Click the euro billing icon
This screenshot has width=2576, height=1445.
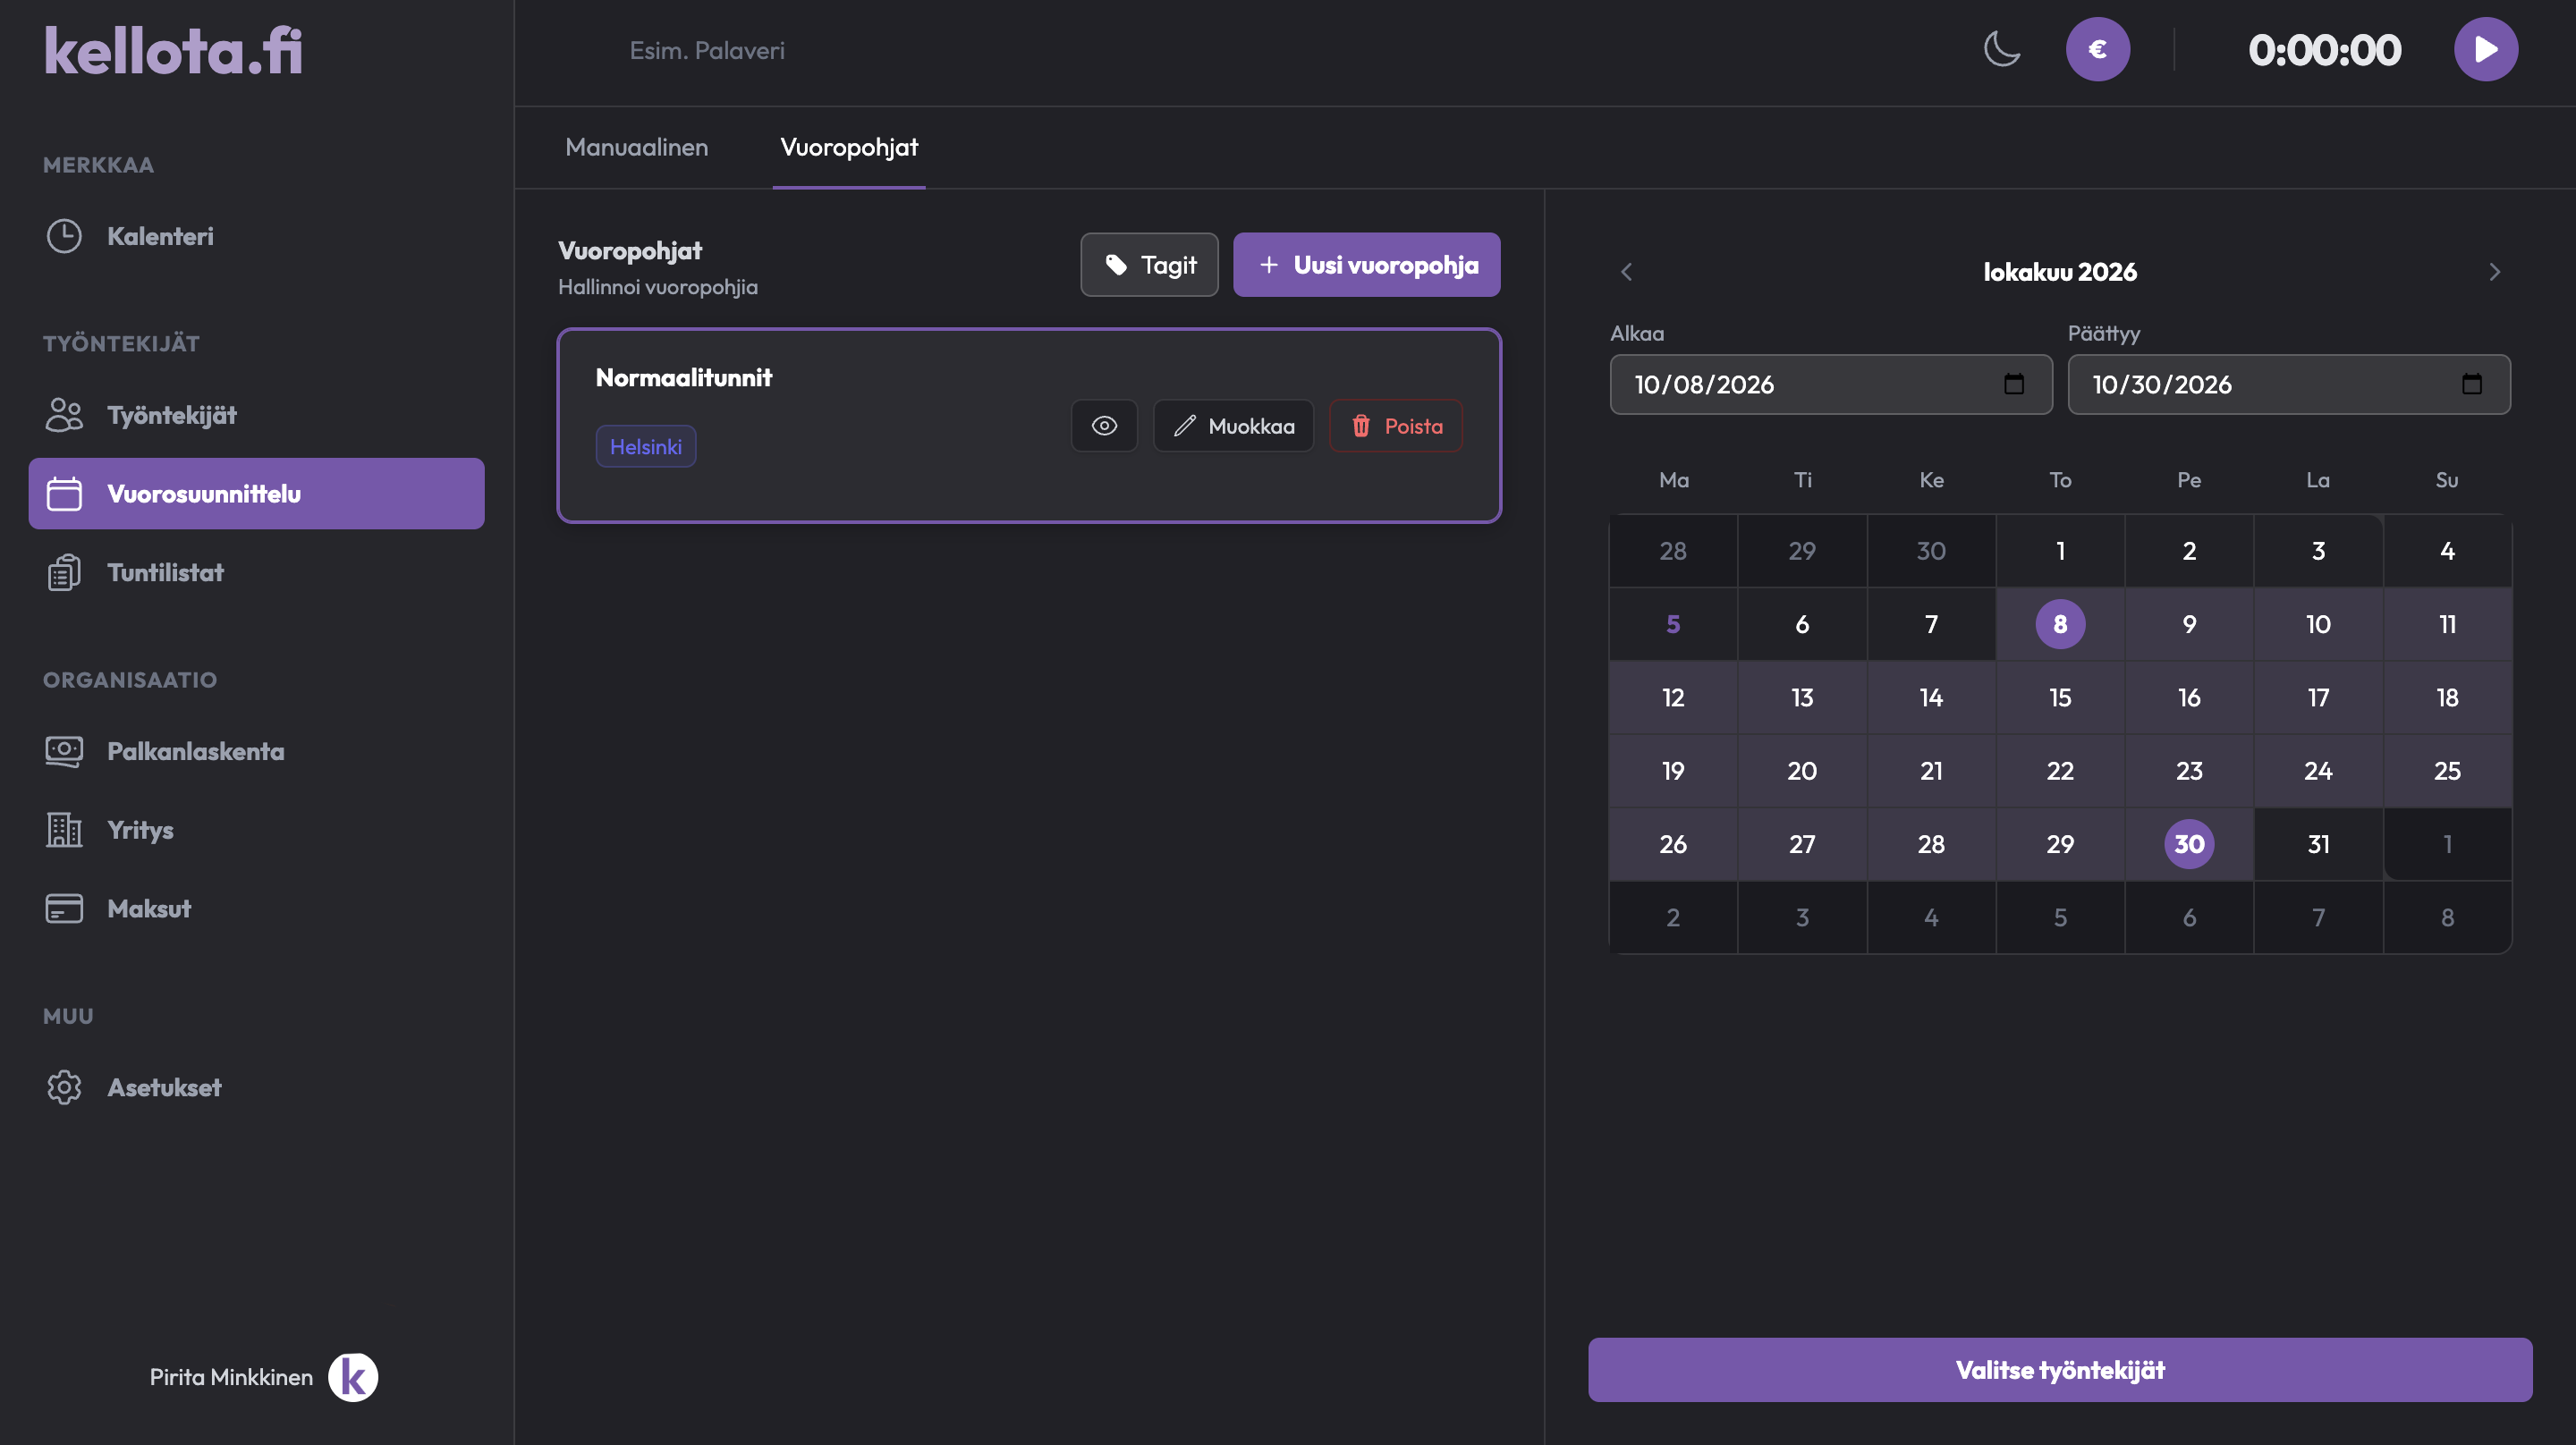point(2097,49)
